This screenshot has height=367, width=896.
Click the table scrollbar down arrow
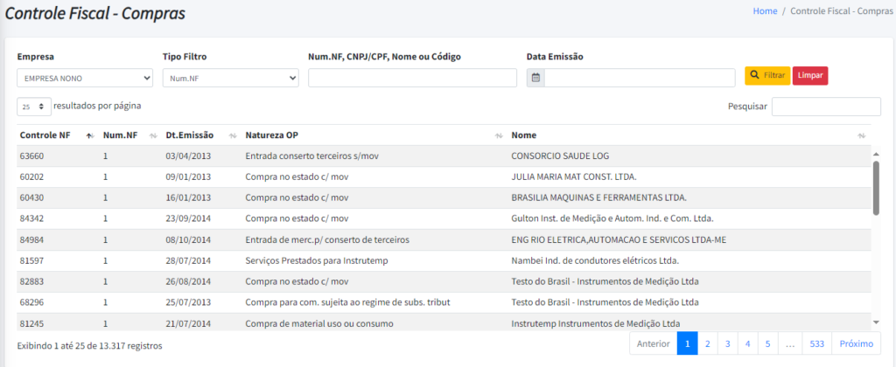[x=877, y=323]
